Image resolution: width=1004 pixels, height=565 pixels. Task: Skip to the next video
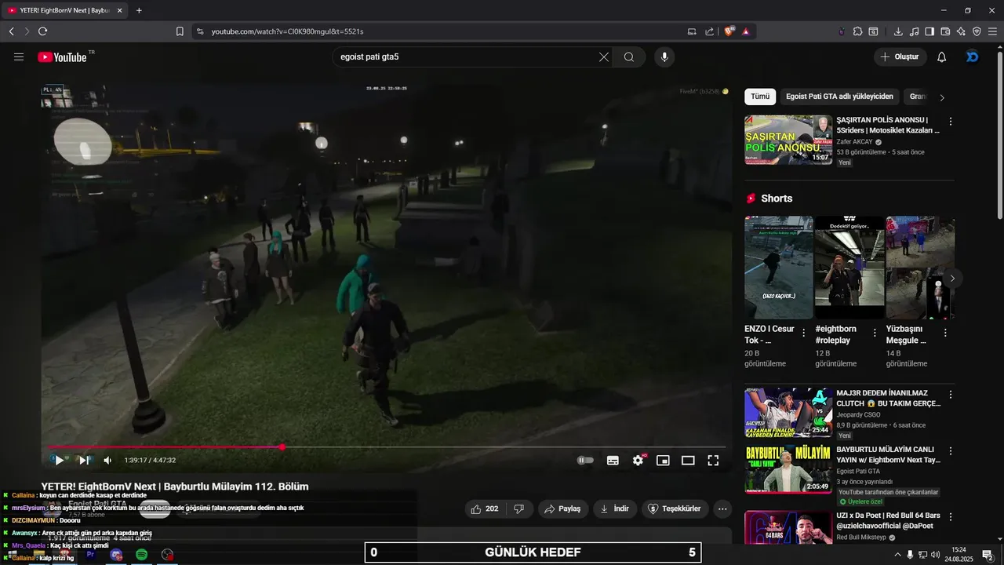tap(83, 461)
